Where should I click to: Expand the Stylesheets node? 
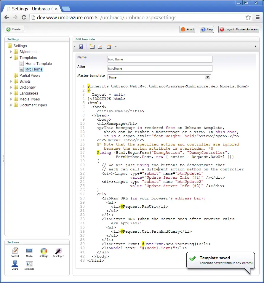[11, 52]
